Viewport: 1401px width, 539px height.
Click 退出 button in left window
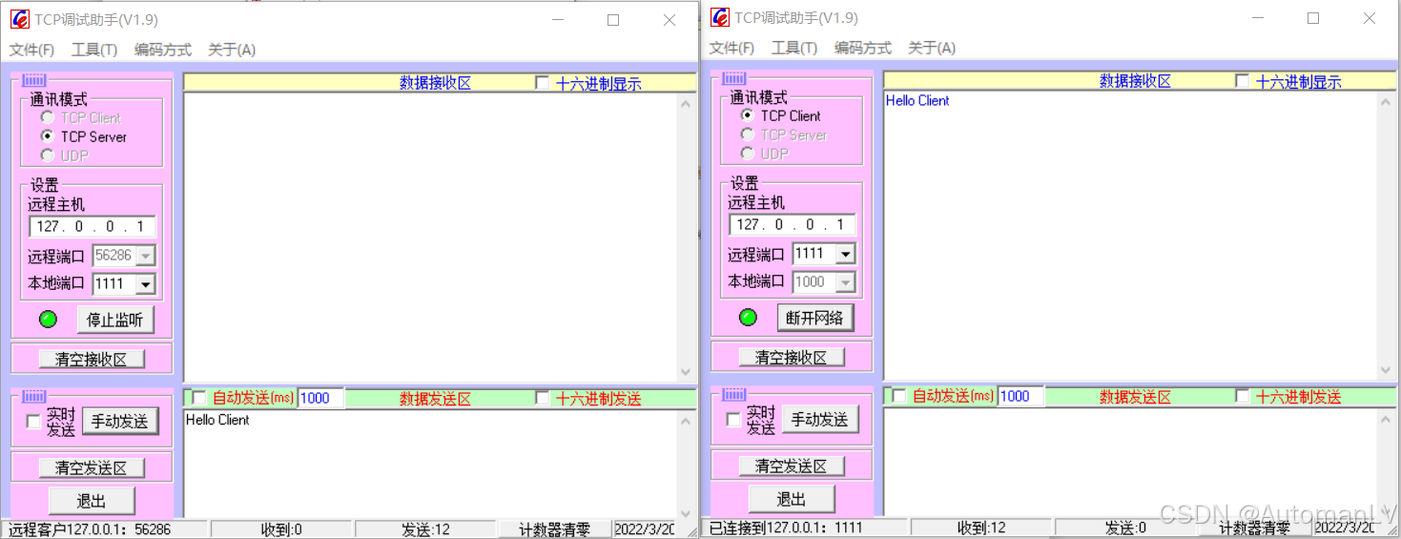(92, 501)
